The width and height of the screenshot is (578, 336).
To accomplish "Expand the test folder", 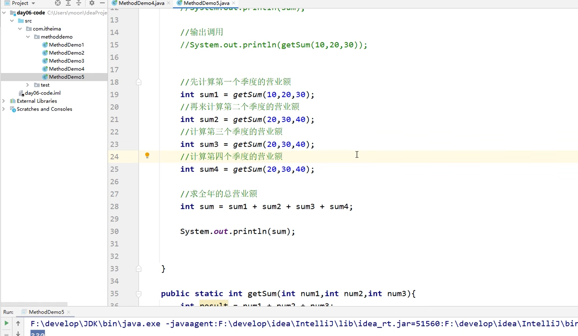I will click(x=28, y=85).
